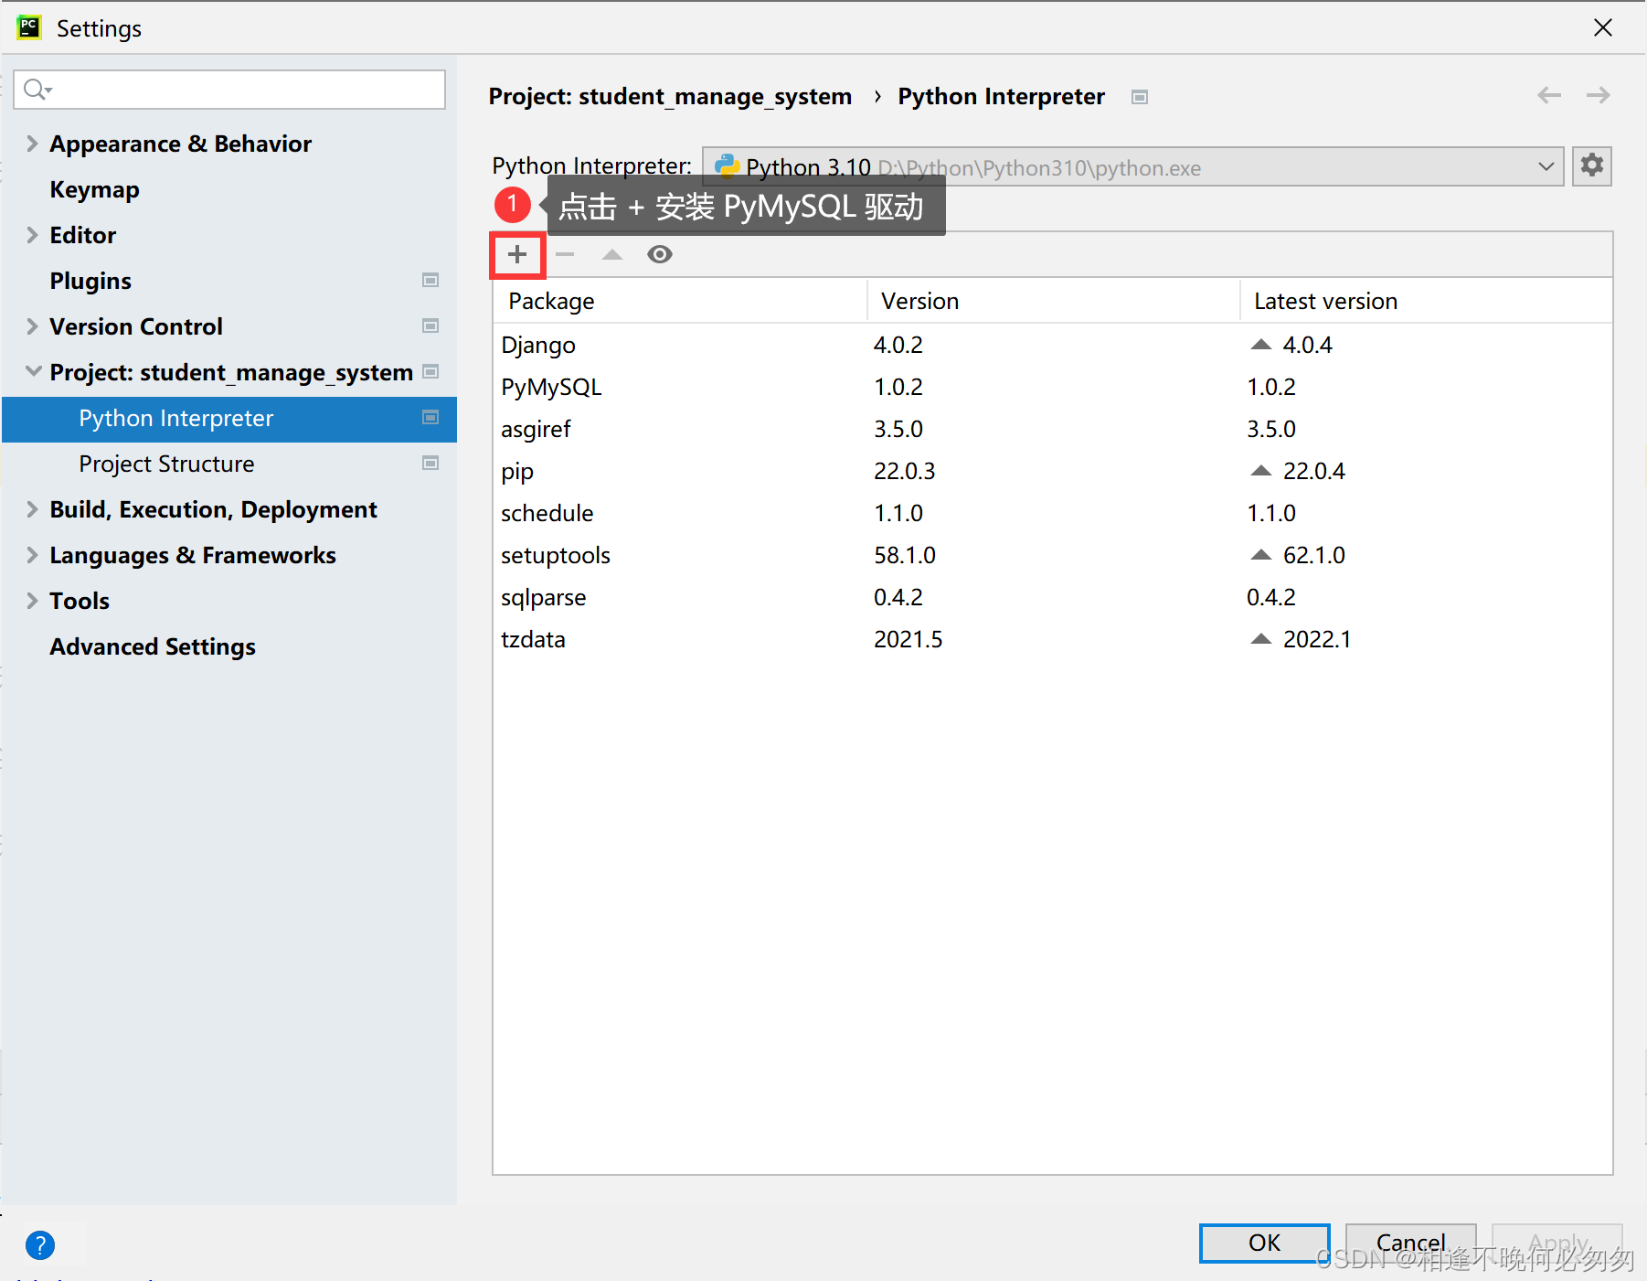This screenshot has height=1281, width=1647.
Task: Open the help question mark icon
Action: coord(40,1244)
